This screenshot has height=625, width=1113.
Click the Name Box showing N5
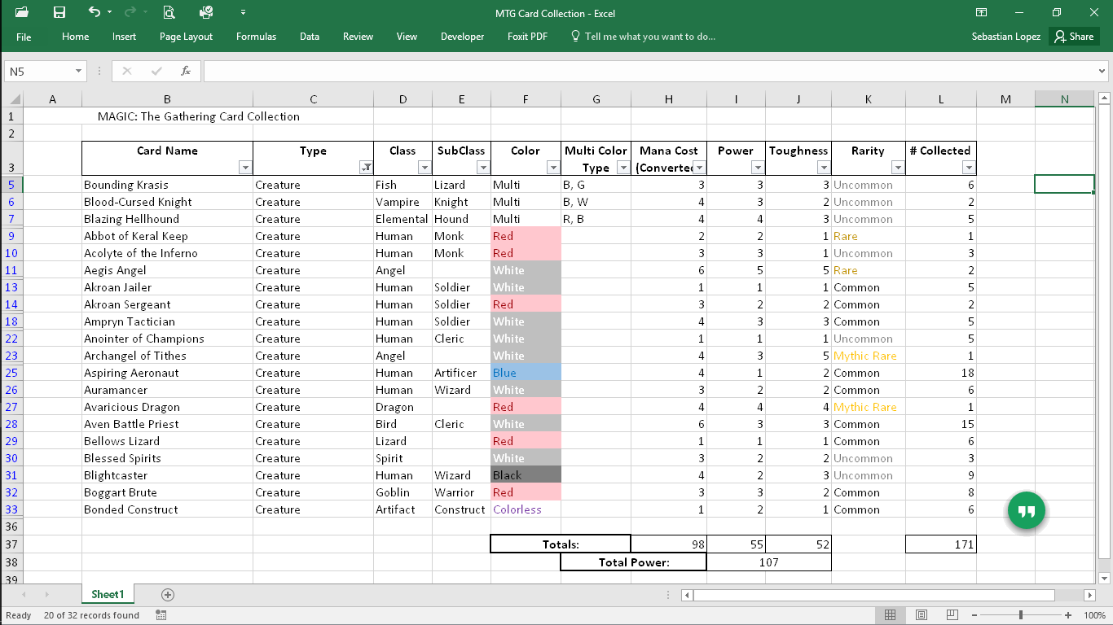coord(39,71)
